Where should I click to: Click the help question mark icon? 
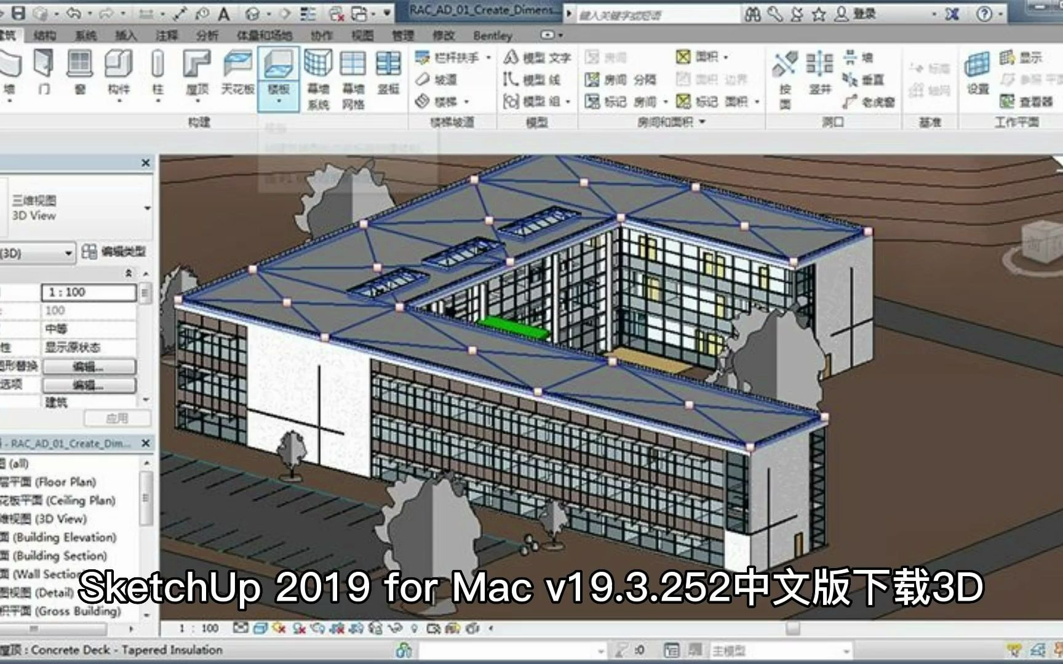984,14
